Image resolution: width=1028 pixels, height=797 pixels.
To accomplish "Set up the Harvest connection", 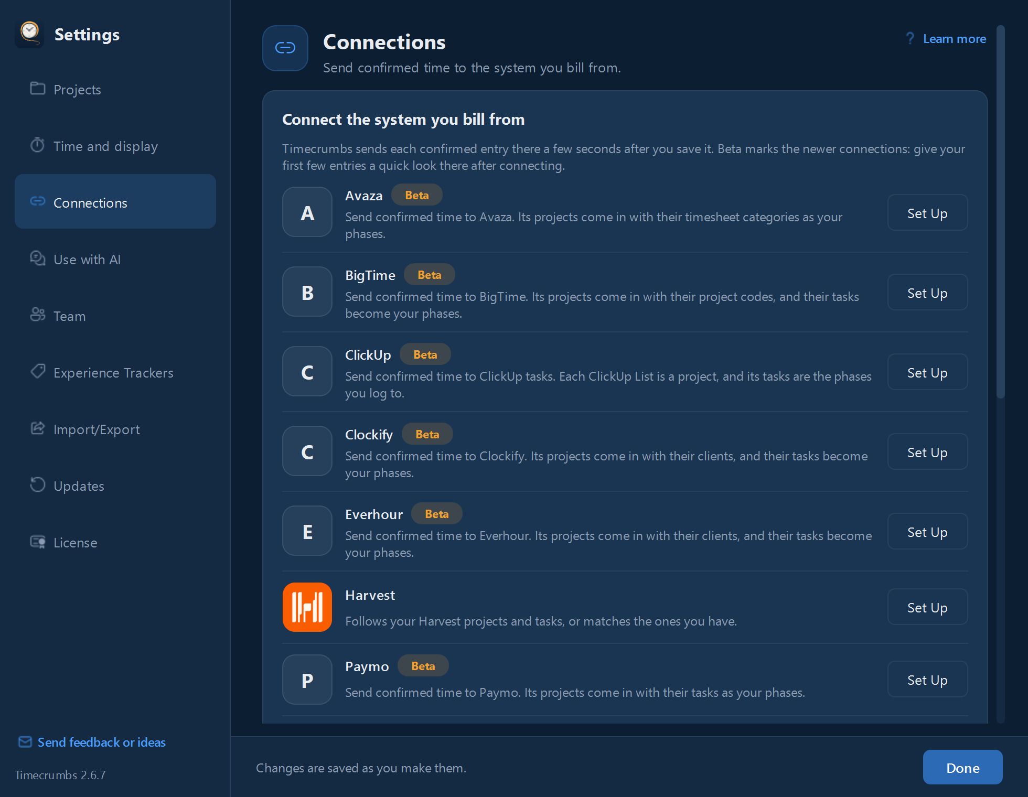I will click(927, 607).
